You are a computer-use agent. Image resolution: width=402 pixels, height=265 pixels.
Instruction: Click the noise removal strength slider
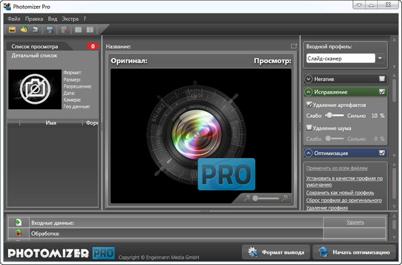pos(334,139)
